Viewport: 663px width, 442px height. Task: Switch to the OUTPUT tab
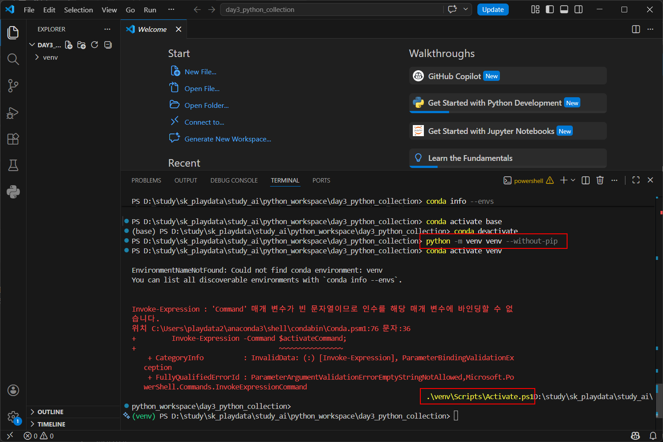[186, 180]
